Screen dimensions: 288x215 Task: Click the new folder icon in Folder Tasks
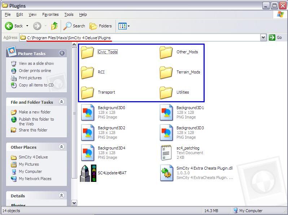click(x=14, y=112)
